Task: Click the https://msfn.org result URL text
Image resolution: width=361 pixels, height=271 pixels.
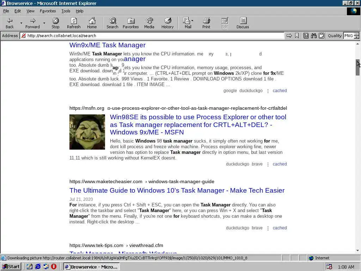Action: 87,108
